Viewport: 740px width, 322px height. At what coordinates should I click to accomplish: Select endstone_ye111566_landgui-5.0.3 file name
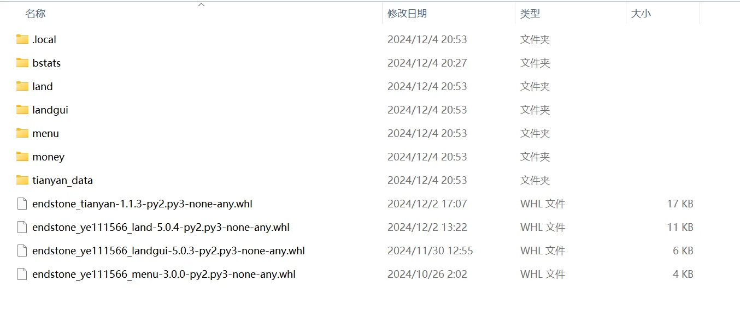coord(168,251)
